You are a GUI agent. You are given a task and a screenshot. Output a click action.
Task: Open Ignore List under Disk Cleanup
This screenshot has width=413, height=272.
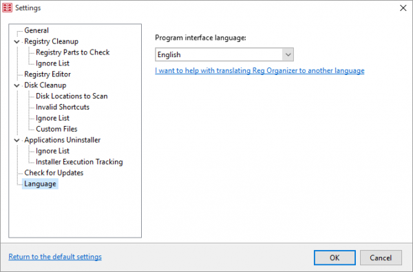tap(52, 118)
